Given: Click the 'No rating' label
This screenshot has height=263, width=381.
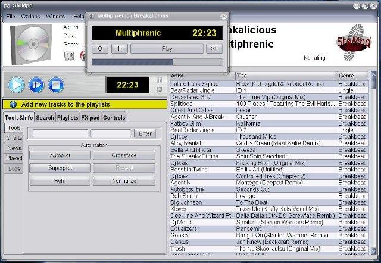Looking at the screenshot, I should 314,58.
